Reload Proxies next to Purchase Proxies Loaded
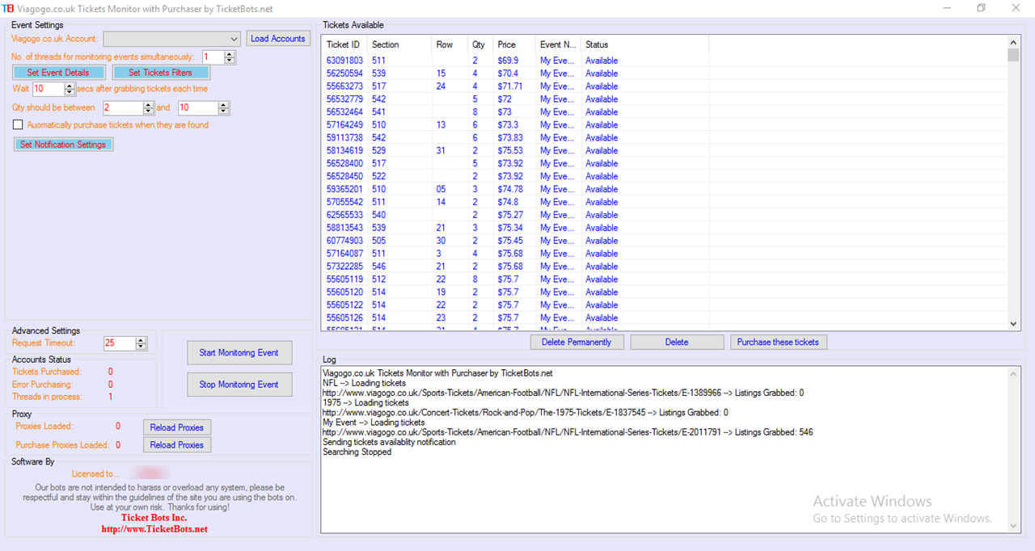 (177, 445)
